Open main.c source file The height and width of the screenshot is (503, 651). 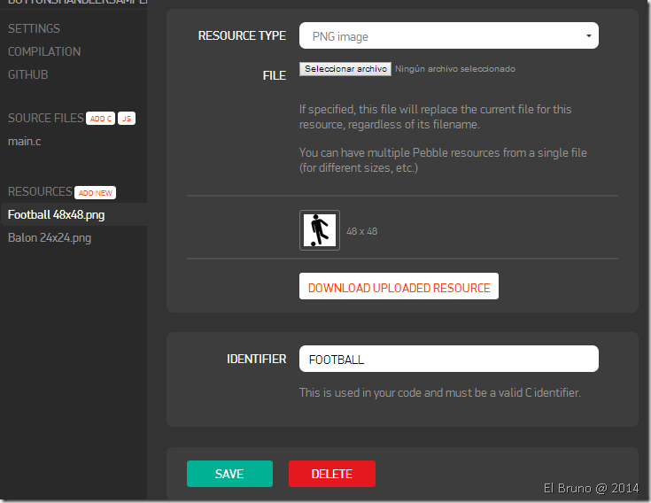[25, 141]
